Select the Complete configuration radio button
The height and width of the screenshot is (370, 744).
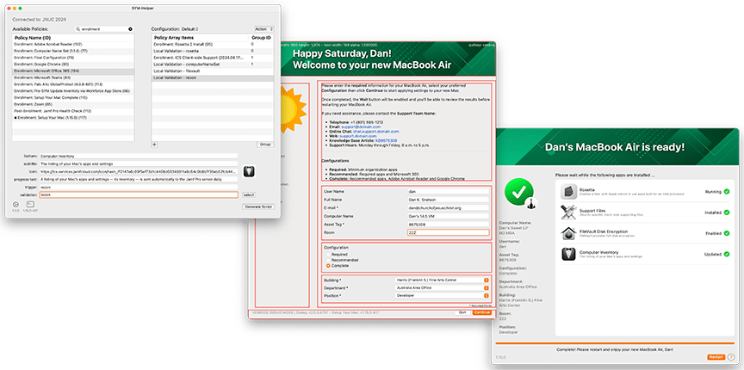click(x=328, y=266)
